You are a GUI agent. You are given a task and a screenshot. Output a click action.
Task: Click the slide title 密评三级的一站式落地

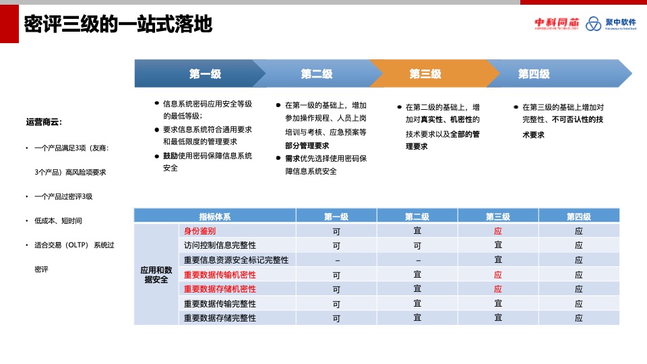[x=118, y=24]
